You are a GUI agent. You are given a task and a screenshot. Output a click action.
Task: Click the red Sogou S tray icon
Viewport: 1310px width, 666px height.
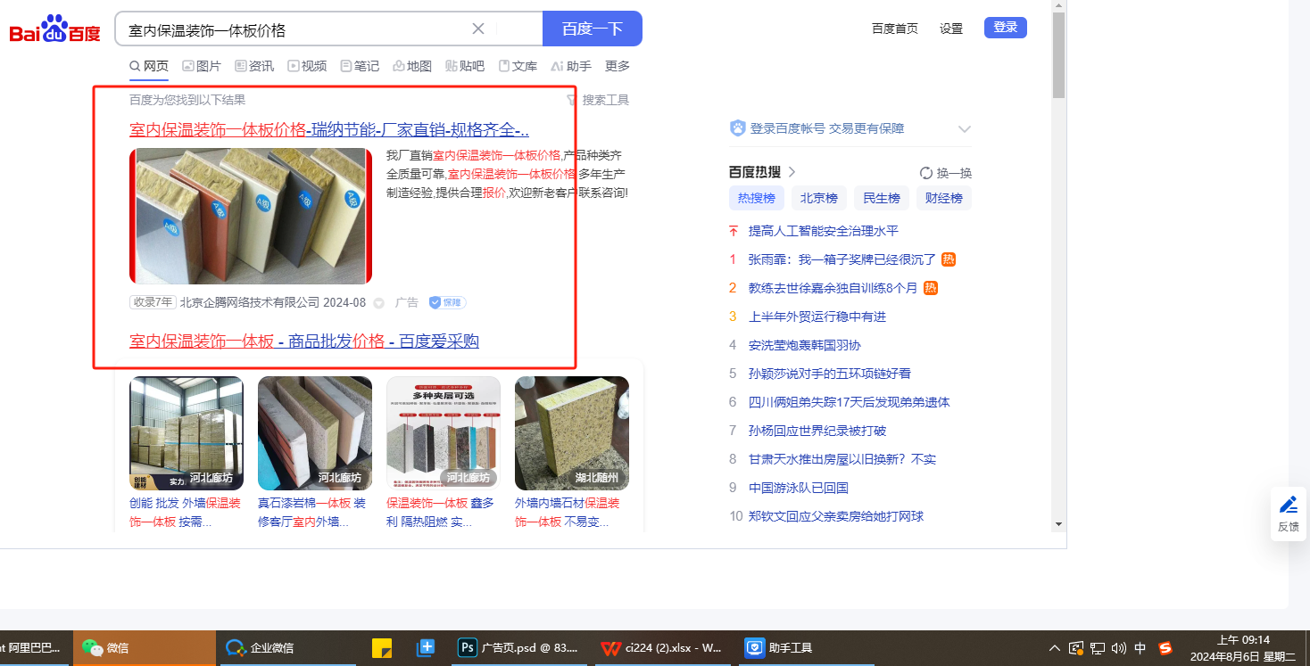tap(1165, 648)
